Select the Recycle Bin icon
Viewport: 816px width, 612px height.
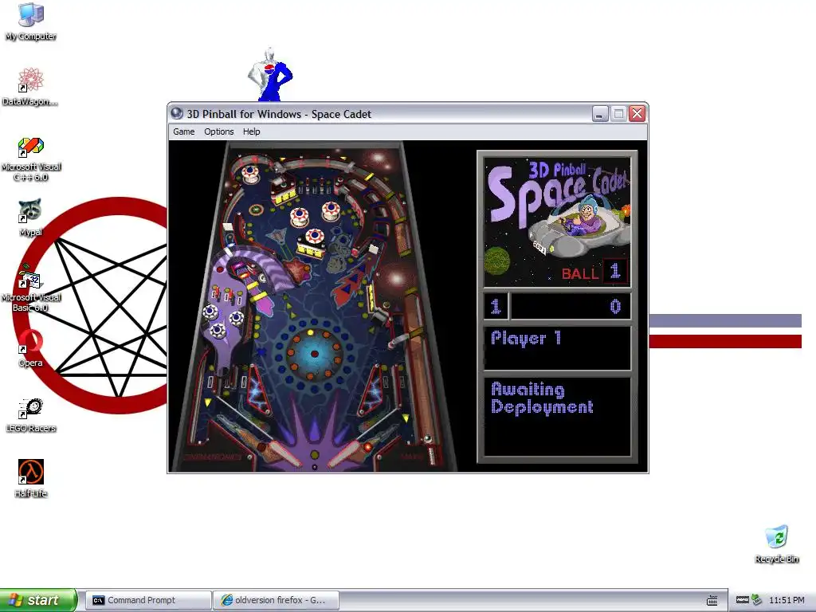tap(776, 543)
